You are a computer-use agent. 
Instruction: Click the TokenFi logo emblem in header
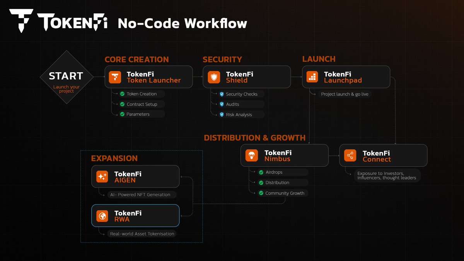[20, 21]
